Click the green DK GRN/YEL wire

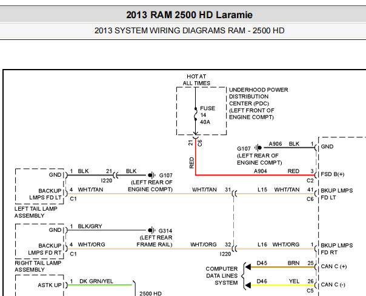[x=99, y=285]
